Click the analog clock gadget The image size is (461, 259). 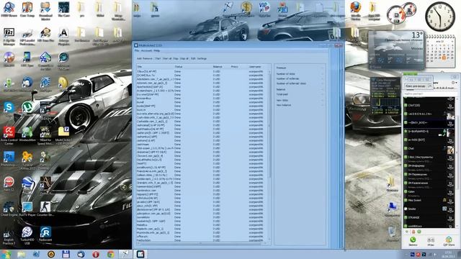440,16
